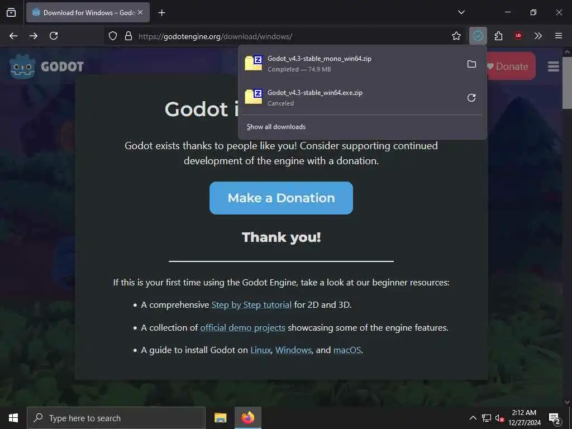Open the Windows install guide link

coord(293,350)
